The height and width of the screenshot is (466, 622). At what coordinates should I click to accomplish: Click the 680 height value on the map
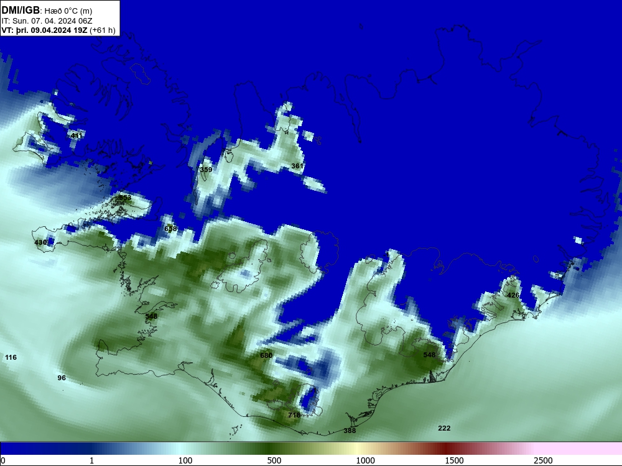point(266,355)
